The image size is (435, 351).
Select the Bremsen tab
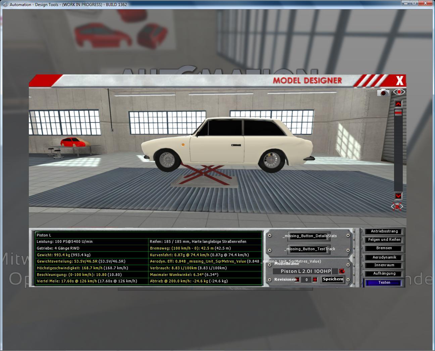(384, 248)
